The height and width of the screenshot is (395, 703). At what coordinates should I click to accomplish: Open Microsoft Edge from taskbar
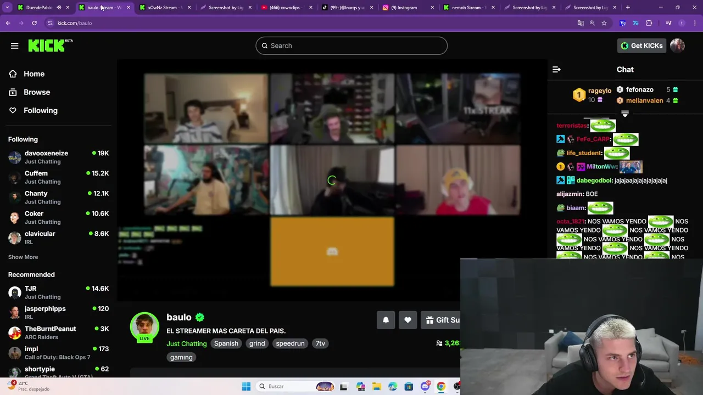coord(392,386)
